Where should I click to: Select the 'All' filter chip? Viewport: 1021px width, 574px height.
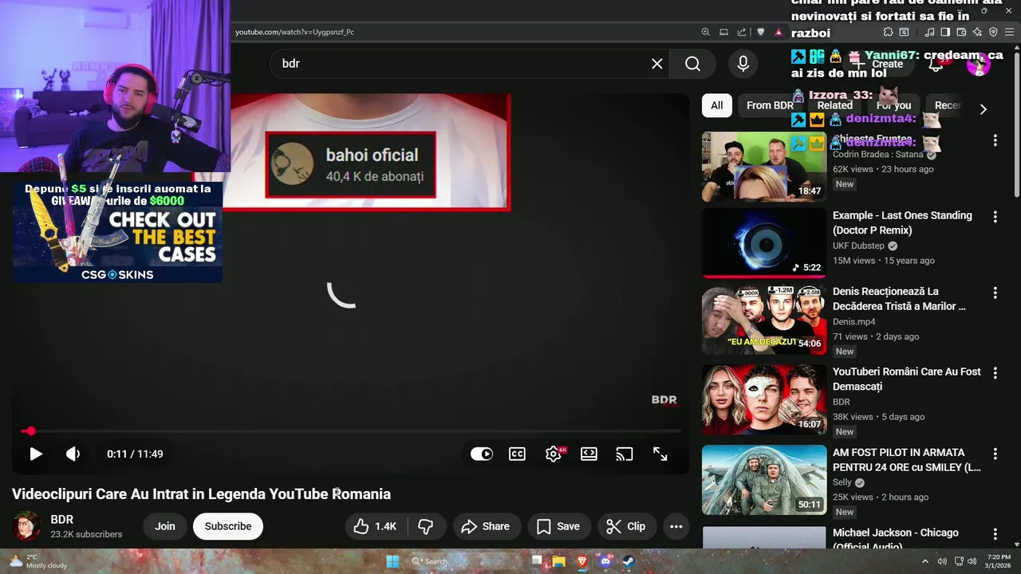[717, 105]
